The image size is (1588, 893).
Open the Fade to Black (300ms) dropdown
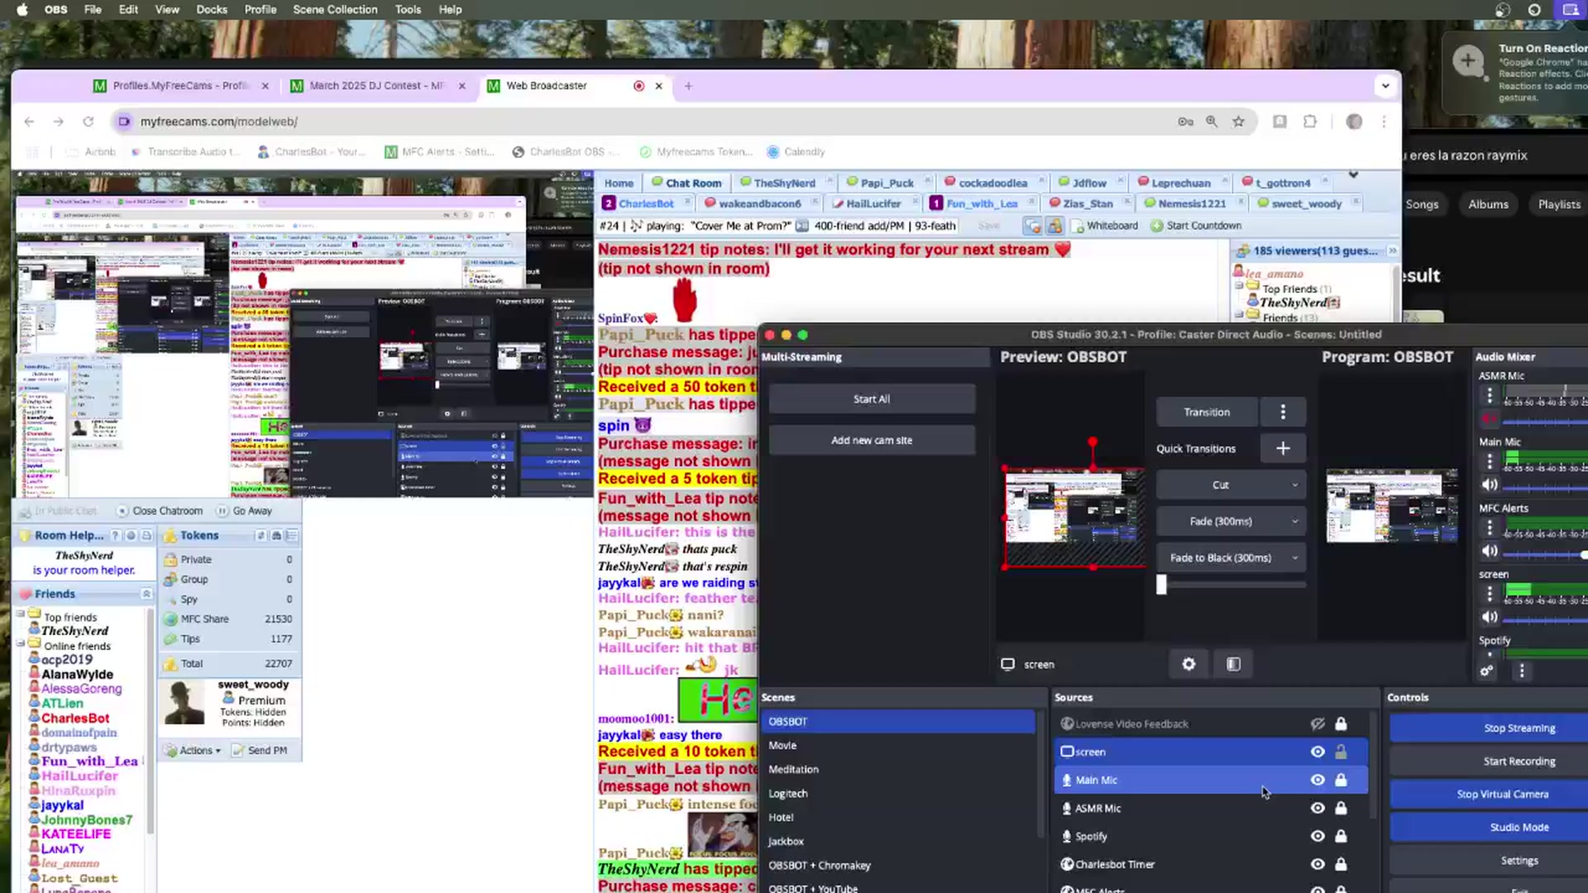1231,558
